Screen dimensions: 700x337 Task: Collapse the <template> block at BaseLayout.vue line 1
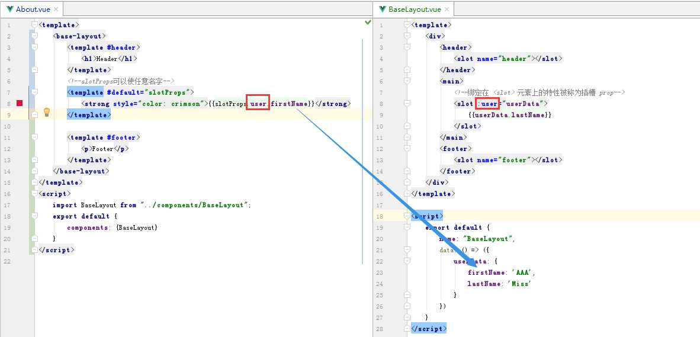407,25
